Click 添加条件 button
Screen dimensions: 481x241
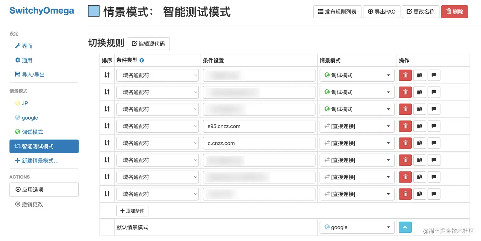132,210
